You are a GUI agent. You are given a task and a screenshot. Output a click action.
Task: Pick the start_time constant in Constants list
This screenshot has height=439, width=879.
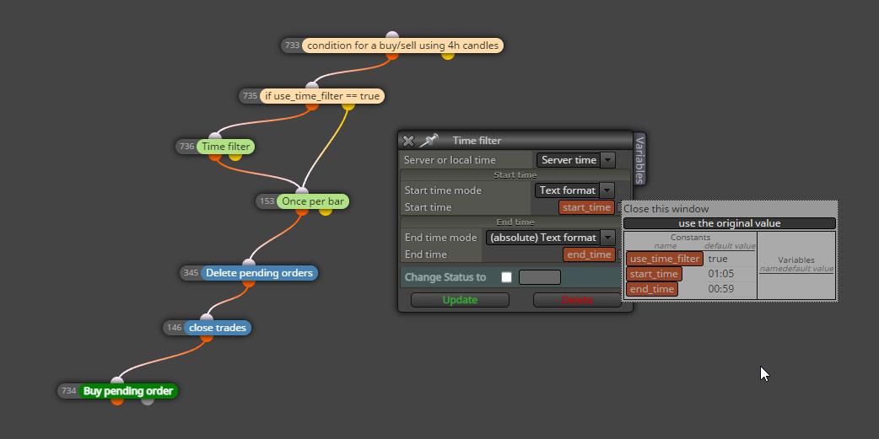655,274
